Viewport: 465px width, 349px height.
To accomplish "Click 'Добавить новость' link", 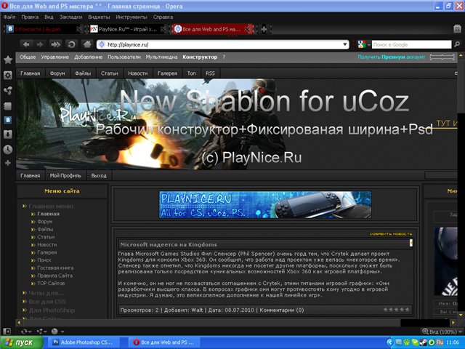I will [391, 234].
